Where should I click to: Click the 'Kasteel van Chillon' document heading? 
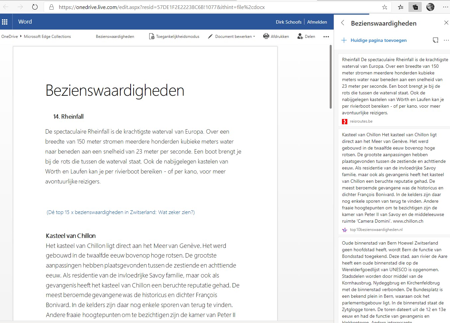tap(71, 236)
